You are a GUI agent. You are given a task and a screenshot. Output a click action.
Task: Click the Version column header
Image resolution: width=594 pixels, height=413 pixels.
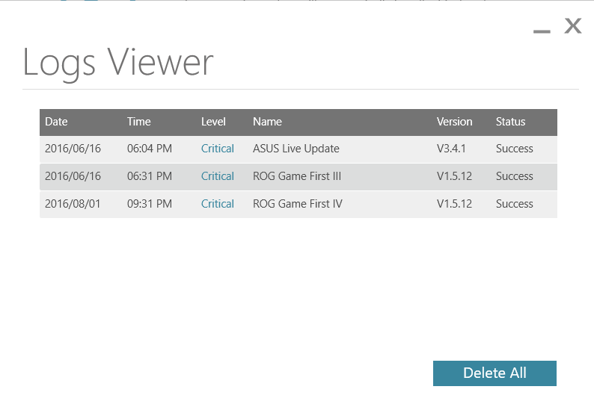point(454,122)
